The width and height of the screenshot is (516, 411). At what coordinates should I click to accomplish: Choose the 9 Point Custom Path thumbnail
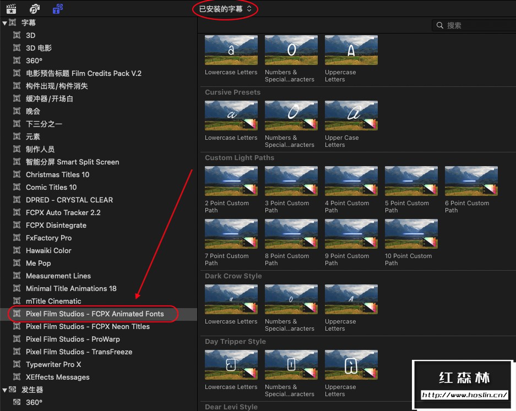pyautogui.click(x=351, y=234)
